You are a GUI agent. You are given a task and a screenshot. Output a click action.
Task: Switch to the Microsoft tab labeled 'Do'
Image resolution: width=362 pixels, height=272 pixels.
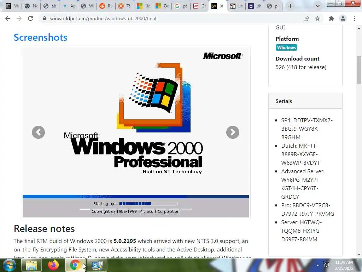[x=162, y=6]
